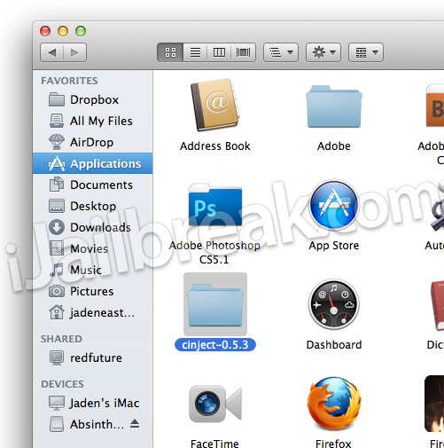Screen dimensions: 444x448
Task: Open the grid options dropdown in toolbar
Action: 366,52
